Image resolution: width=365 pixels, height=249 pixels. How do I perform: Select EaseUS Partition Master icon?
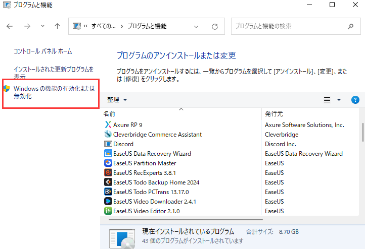(x=108, y=163)
